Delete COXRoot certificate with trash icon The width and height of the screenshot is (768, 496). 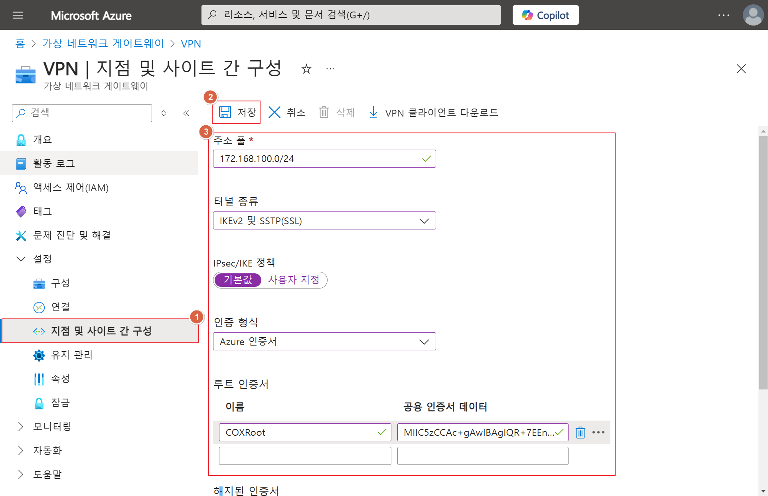pos(580,432)
